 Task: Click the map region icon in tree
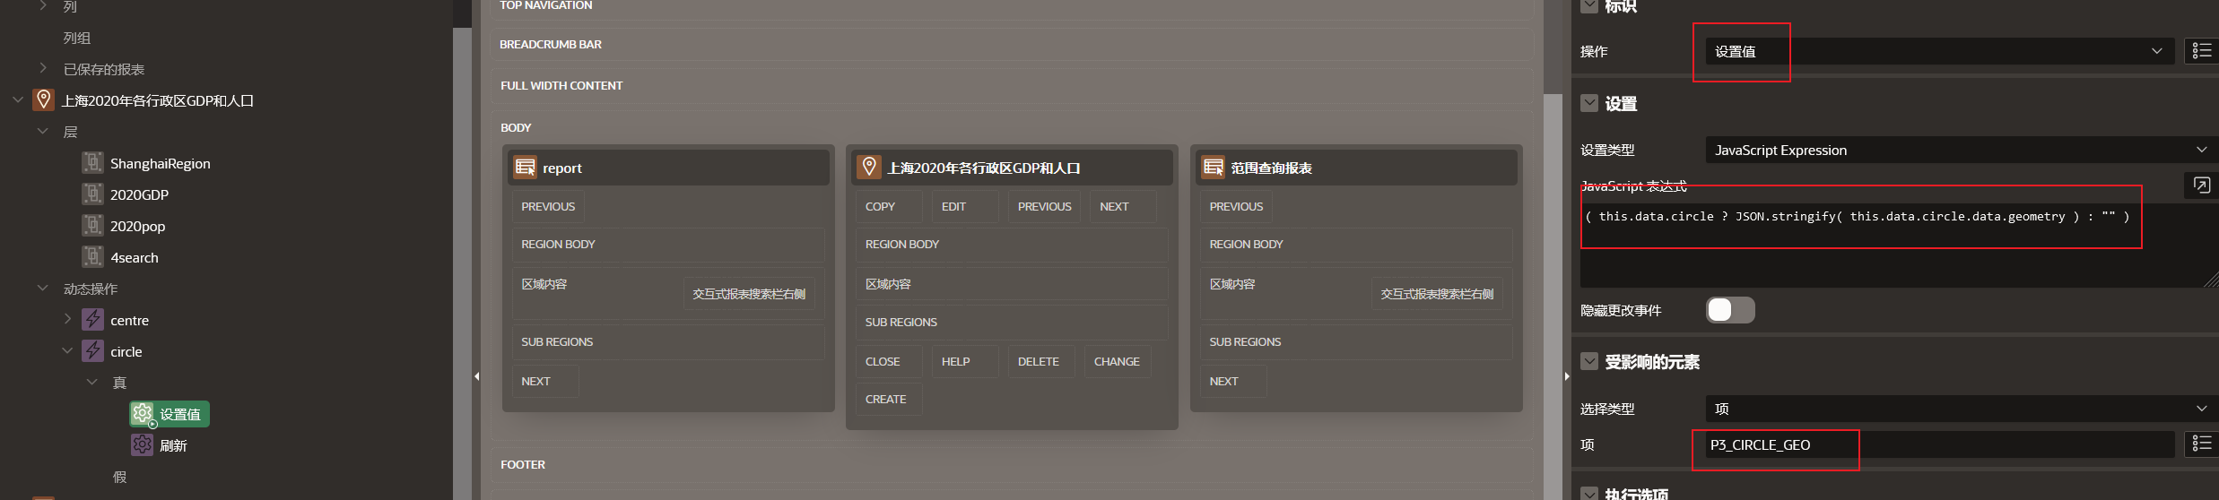click(x=43, y=100)
